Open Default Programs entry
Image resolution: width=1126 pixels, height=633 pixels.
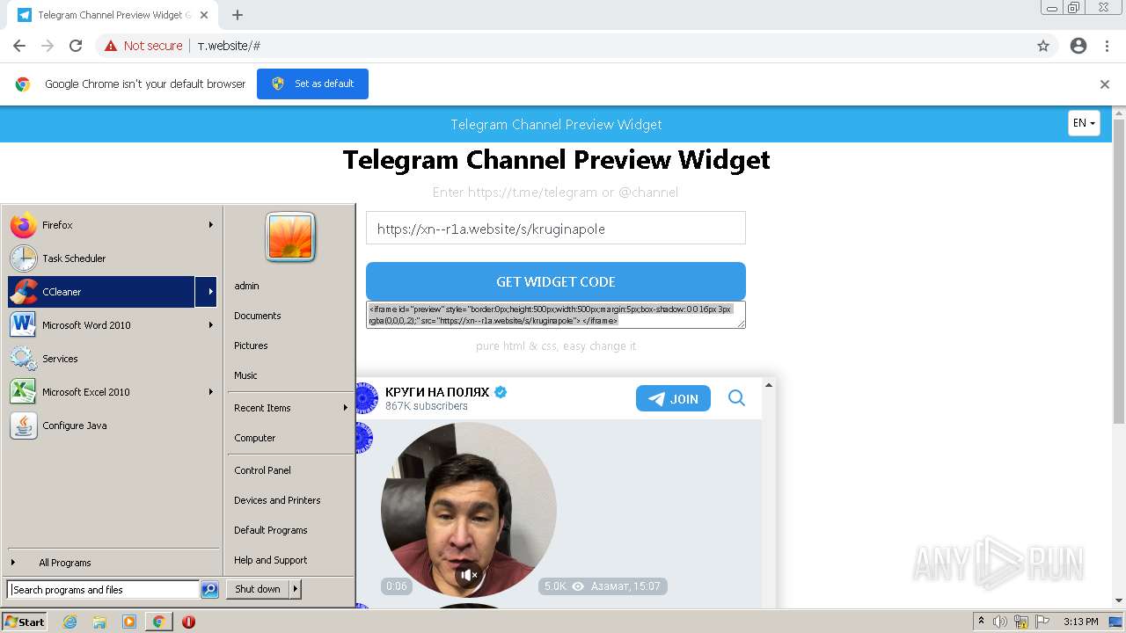pos(270,530)
